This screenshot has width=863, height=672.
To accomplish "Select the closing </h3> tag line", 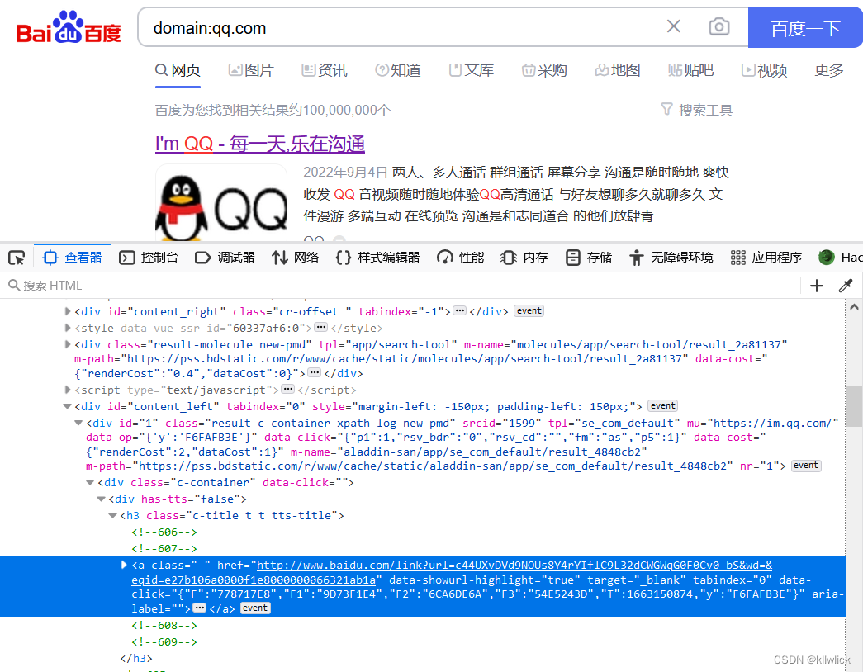I will coord(136,659).
